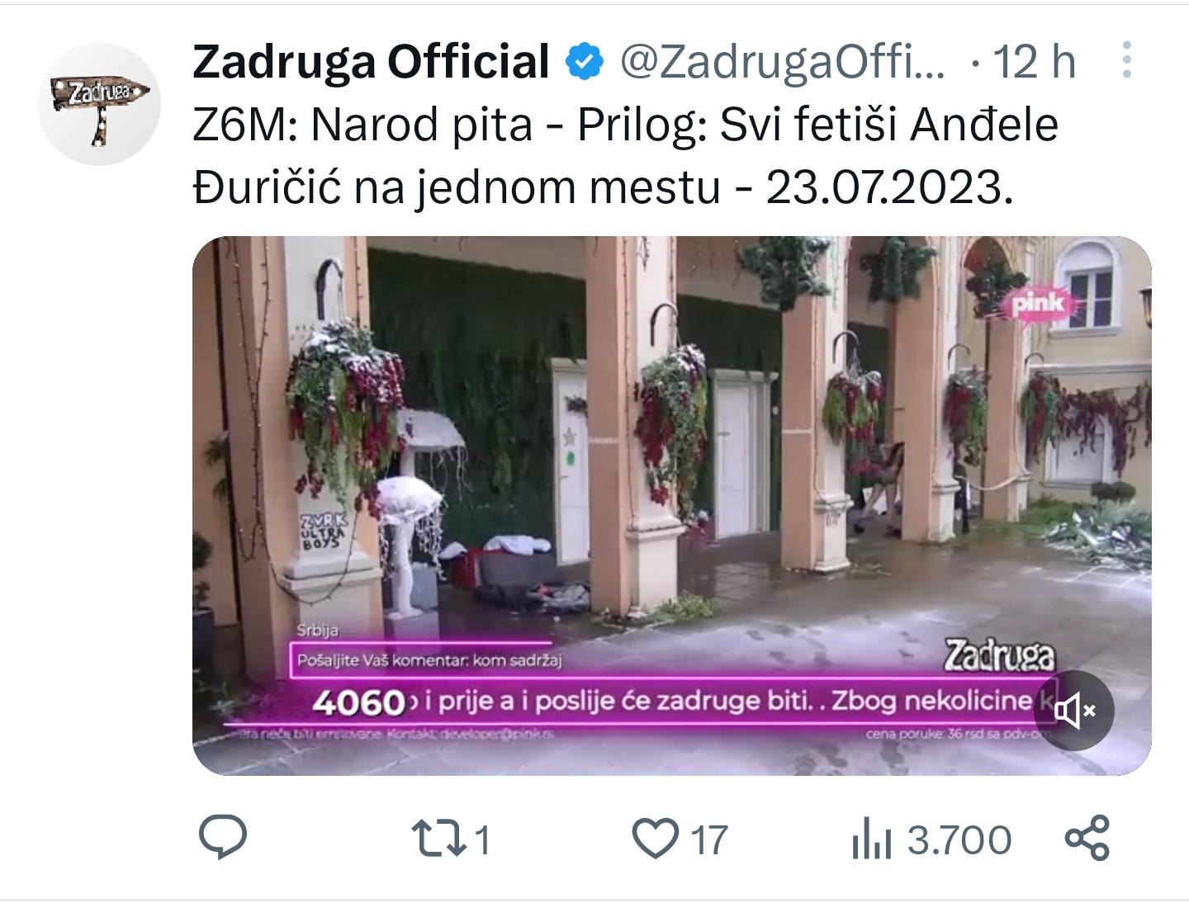Open the tweet text about Anđele Đuričić
The image size is (1189, 903).
(x=625, y=156)
